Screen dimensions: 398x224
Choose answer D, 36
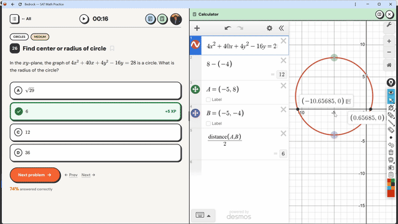click(96, 152)
